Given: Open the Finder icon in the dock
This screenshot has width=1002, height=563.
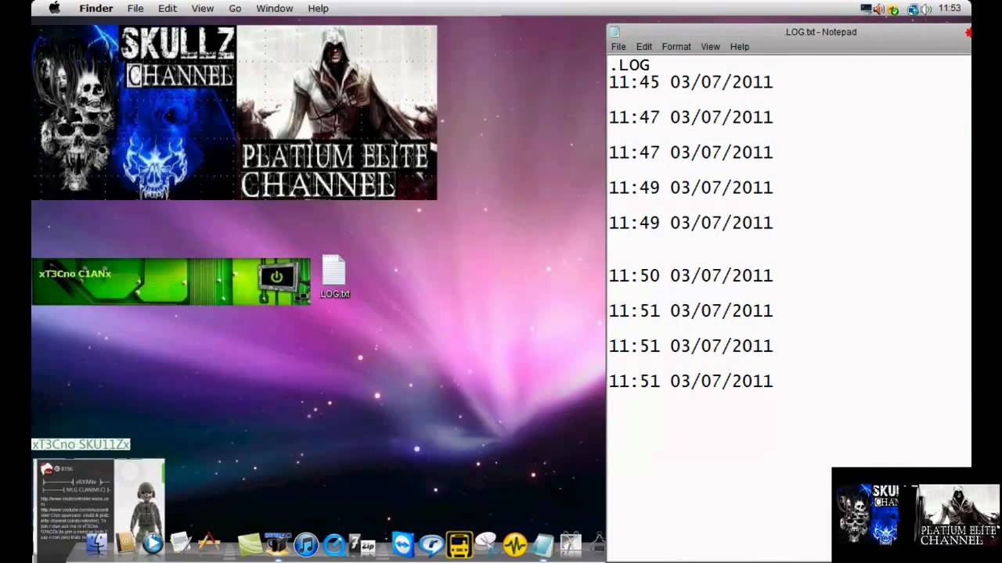Looking at the screenshot, I should click(97, 544).
